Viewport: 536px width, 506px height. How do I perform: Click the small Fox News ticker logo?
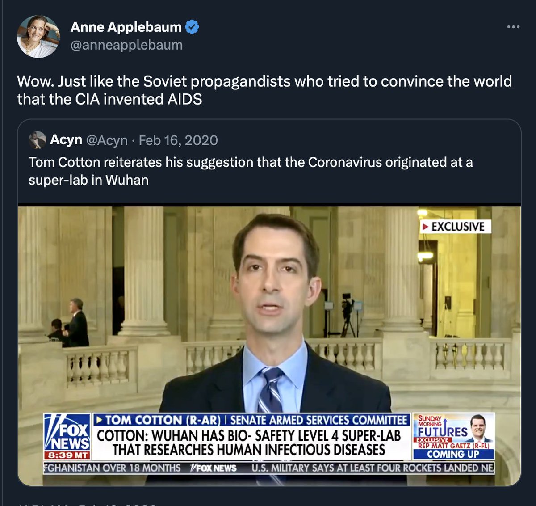tap(213, 468)
